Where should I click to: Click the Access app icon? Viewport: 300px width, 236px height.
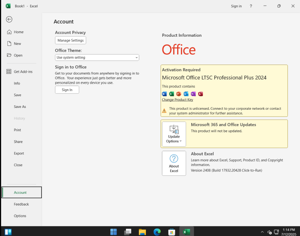200,94
